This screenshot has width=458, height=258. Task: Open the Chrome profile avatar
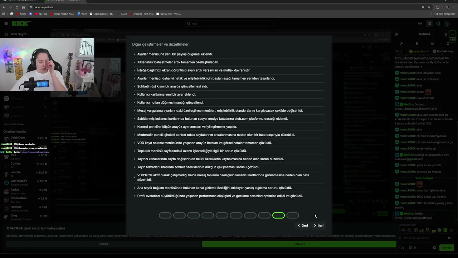pyautogui.click(x=447, y=7)
